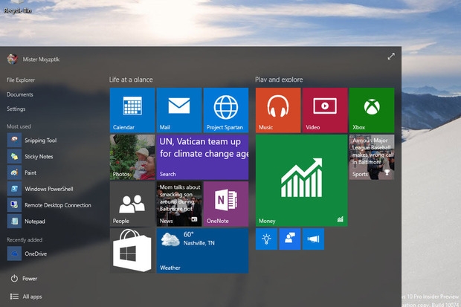Screen dimensions: 461x307
Task: Open the Recycle Bin on the desktop
Action: 18,7
